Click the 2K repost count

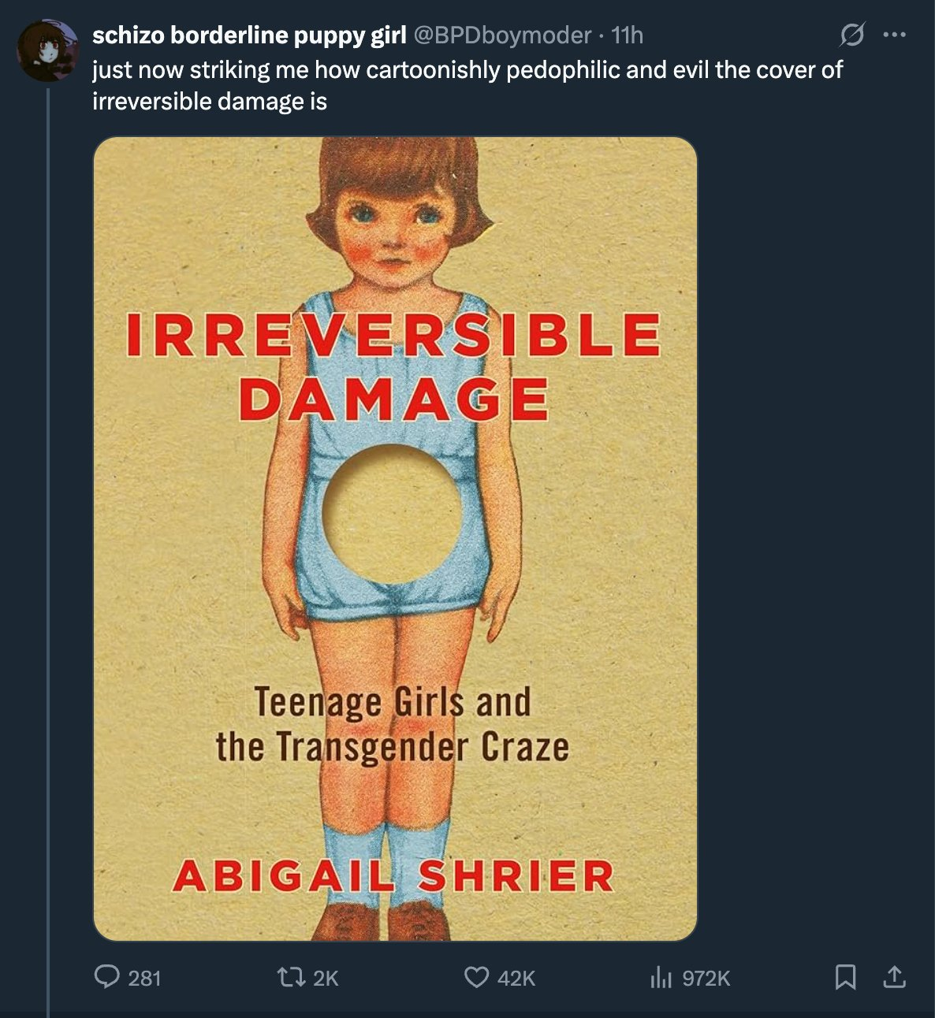click(326, 979)
